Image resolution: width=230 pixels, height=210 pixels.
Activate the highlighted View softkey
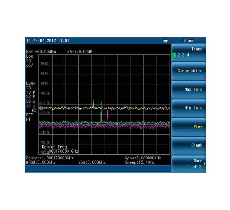coord(189,127)
